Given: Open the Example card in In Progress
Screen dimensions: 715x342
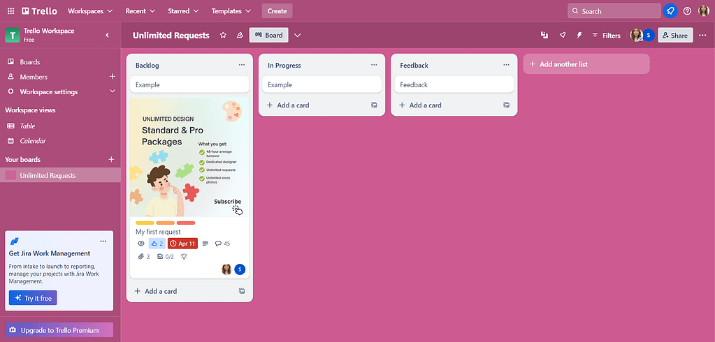Looking at the screenshot, I should coord(322,84).
